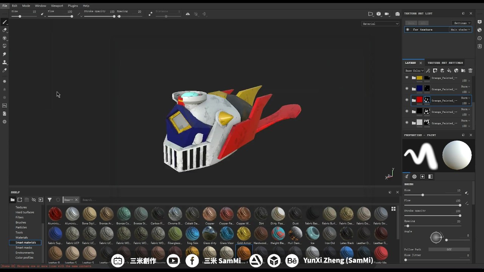Adjust the Stroke opacity slider in Properties

(433, 216)
